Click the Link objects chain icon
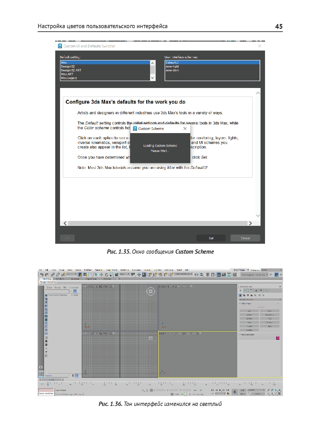The image size is (311, 444). point(53,275)
